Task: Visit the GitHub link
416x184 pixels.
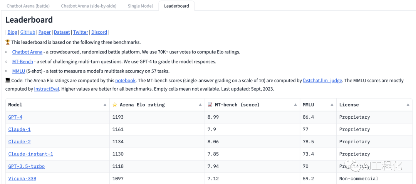Action: tap(28, 32)
